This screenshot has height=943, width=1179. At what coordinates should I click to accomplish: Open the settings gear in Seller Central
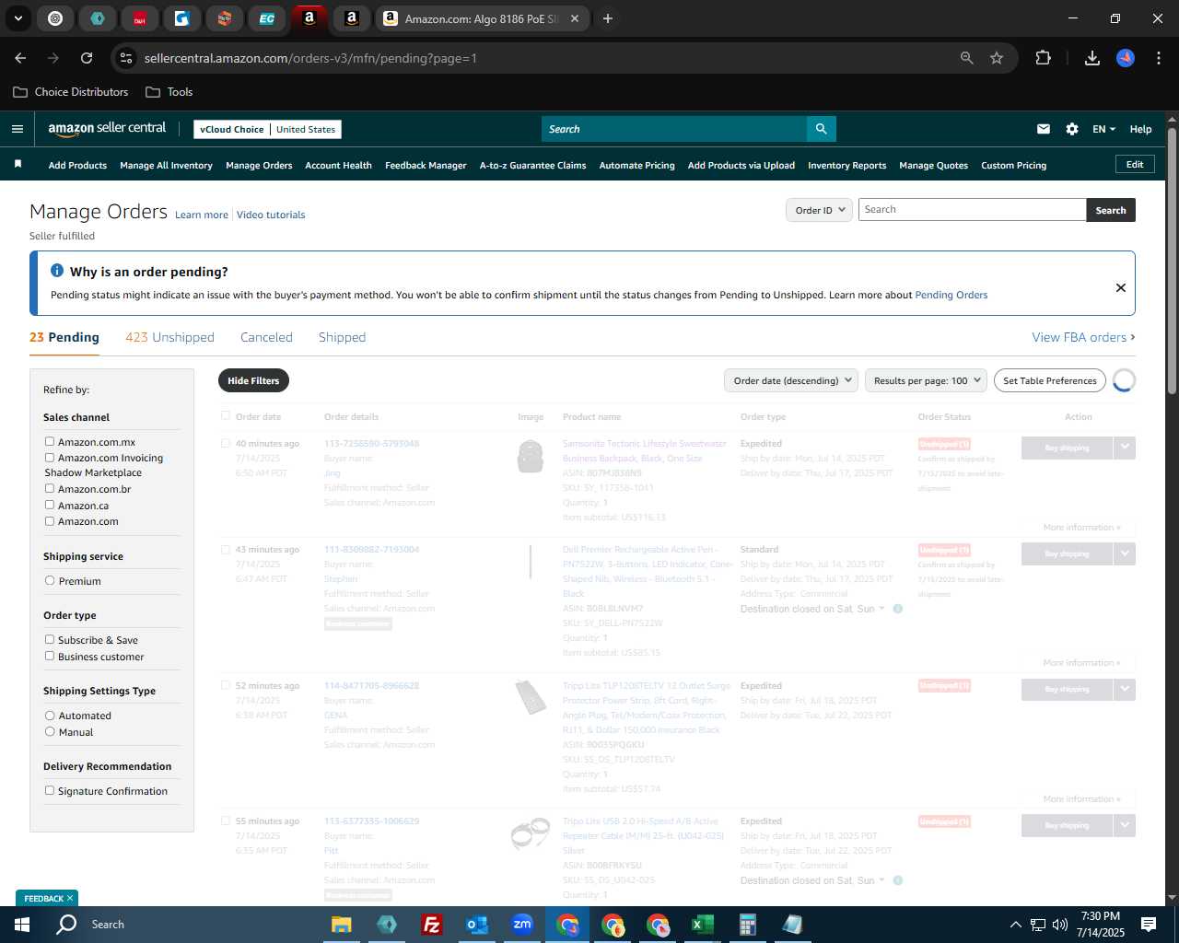(x=1072, y=129)
